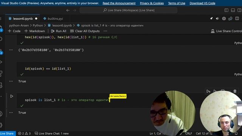The width and height of the screenshot is (242, 136).
Task: Click the Python folder breadcrumb
Action: 38,25
